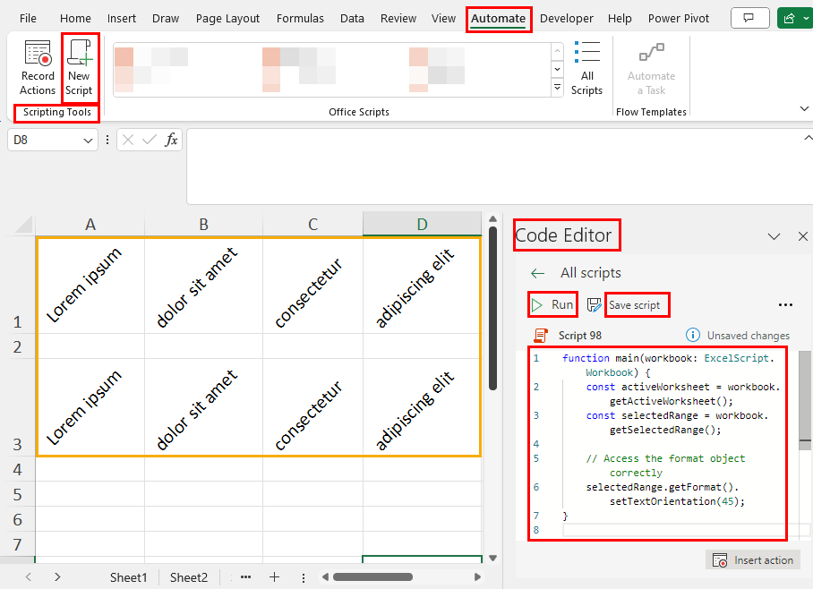Confirm formula entry with checkmark icon
The width and height of the screenshot is (813, 589).
click(150, 140)
